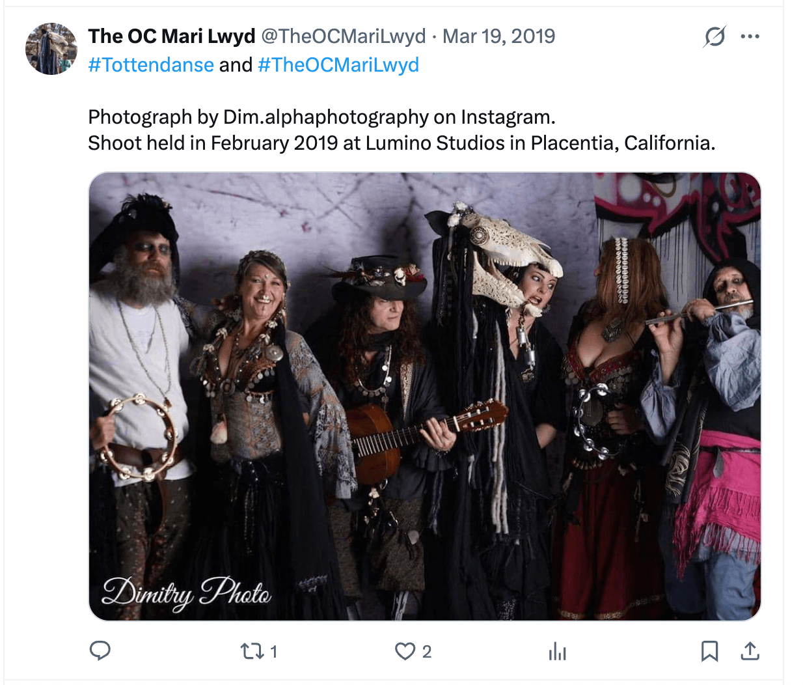Follow the blue #TheOCMariLwyd hashtag link
The image size is (803, 685).
(338, 65)
